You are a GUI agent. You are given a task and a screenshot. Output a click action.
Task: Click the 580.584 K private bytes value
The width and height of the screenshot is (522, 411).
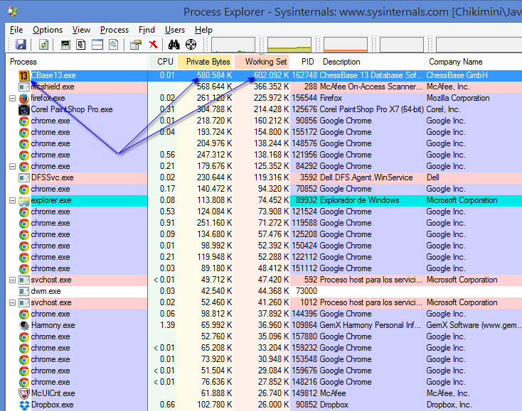click(214, 76)
